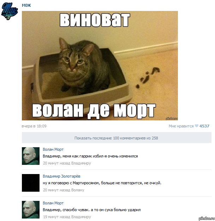Image resolution: width=215 pixels, height=221 pixels.
Task: Click the Владимиру reply link on last comment
Action: (x=81, y=217)
